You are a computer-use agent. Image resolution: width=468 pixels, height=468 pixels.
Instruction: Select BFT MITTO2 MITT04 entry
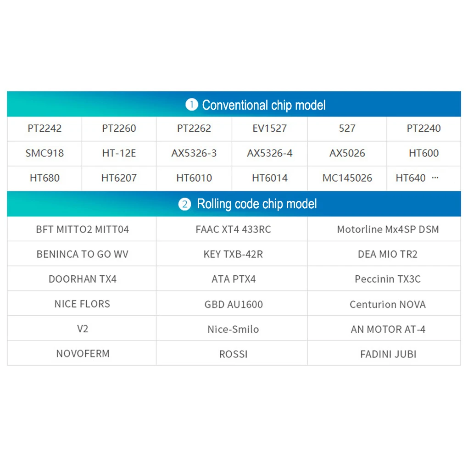(82, 229)
